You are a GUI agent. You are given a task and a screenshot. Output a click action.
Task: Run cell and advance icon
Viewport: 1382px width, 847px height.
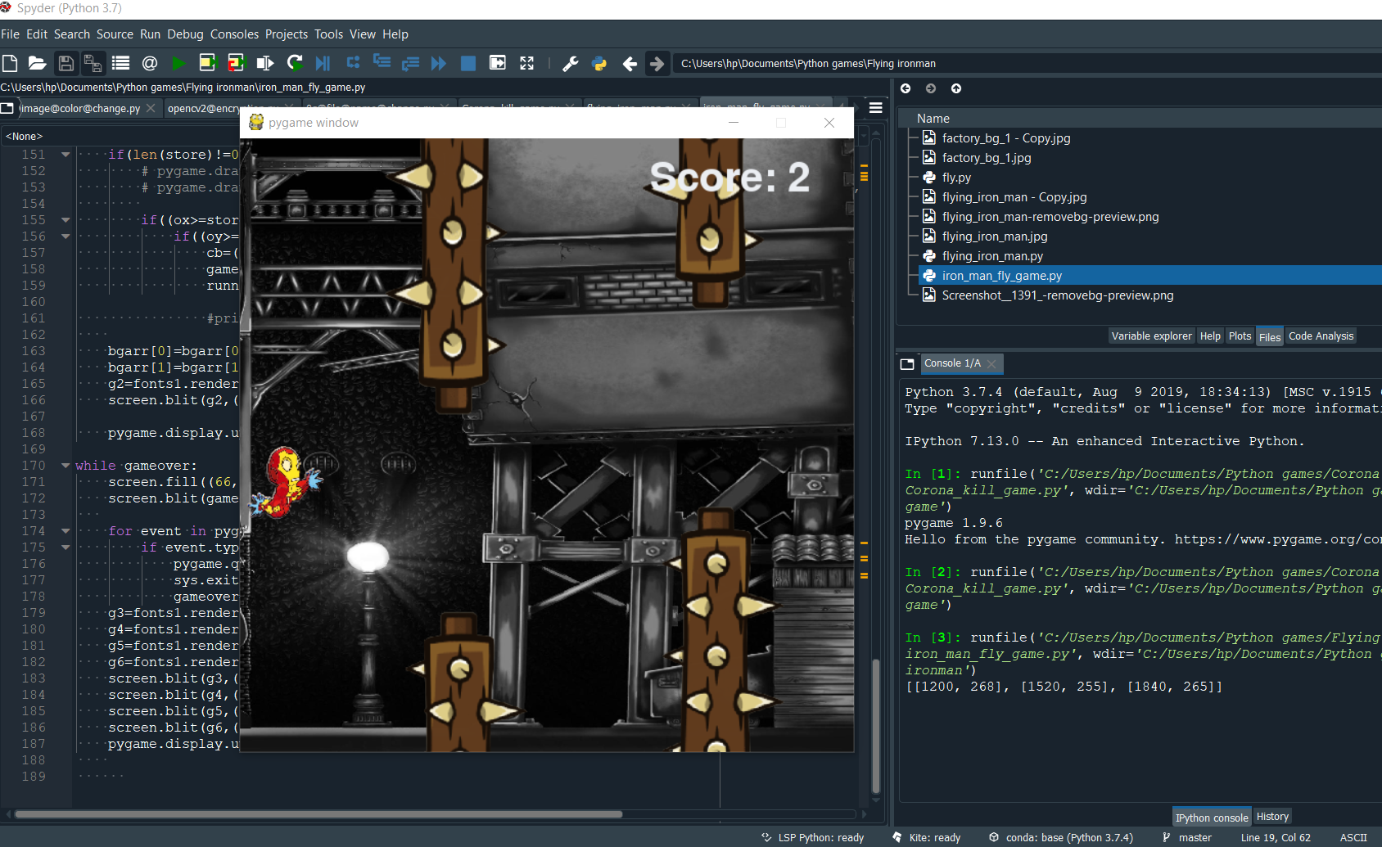click(x=236, y=63)
